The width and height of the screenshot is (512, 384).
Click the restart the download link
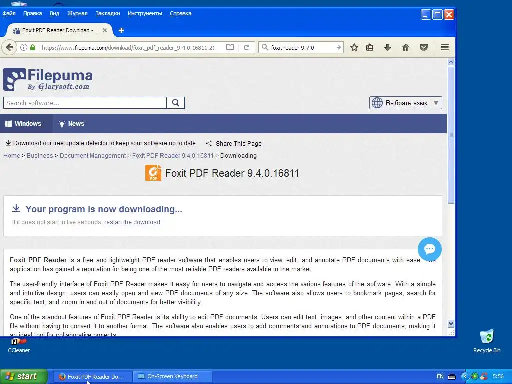coord(132,222)
